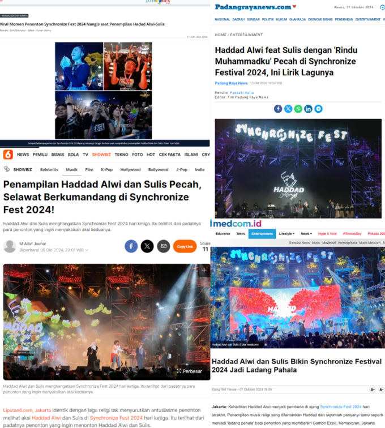The width and height of the screenshot is (385, 428).
Task: Expand the Lifestyle dropdown on Medcom
Action: [286, 234]
